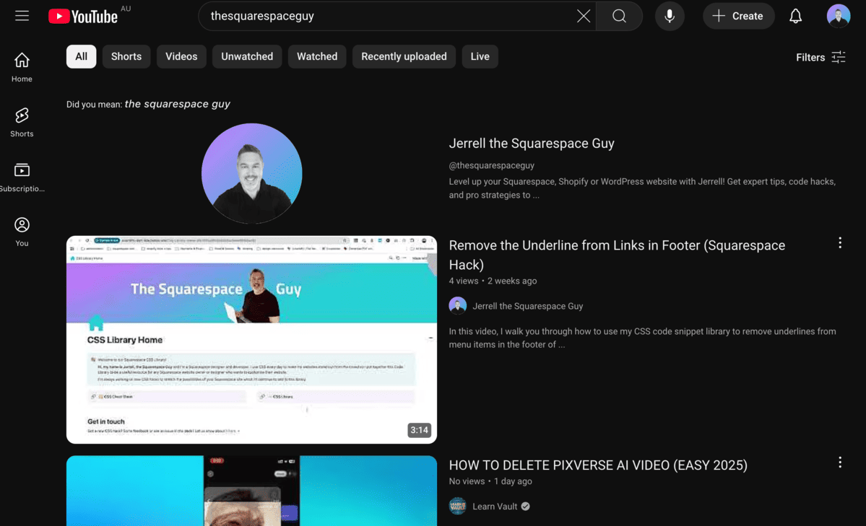The height and width of the screenshot is (526, 866).
Task: Play the Pixverse AI video thumbnail
Action: 251,491
